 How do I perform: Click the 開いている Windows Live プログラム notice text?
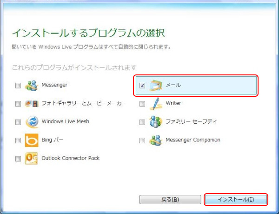[92, 47]
